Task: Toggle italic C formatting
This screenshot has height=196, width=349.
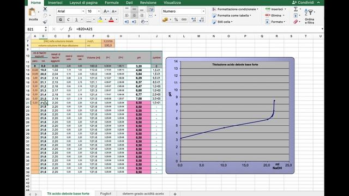Action: (x=68, y=20)
